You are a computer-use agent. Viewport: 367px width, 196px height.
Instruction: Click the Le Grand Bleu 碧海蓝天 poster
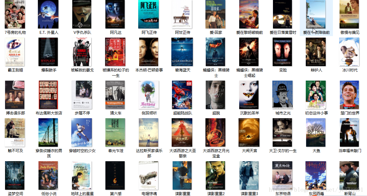tap(182, 52)
